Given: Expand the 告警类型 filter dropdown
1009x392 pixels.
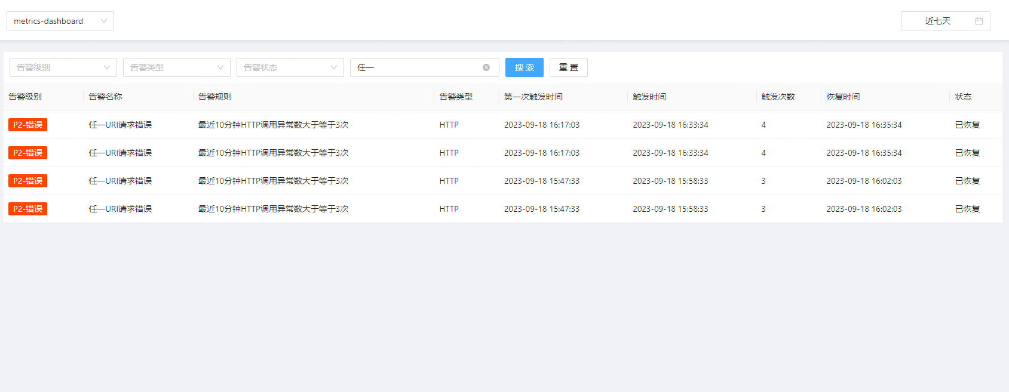Looking at the screenshot, I should pyautogui.click(x=176, y=67).
